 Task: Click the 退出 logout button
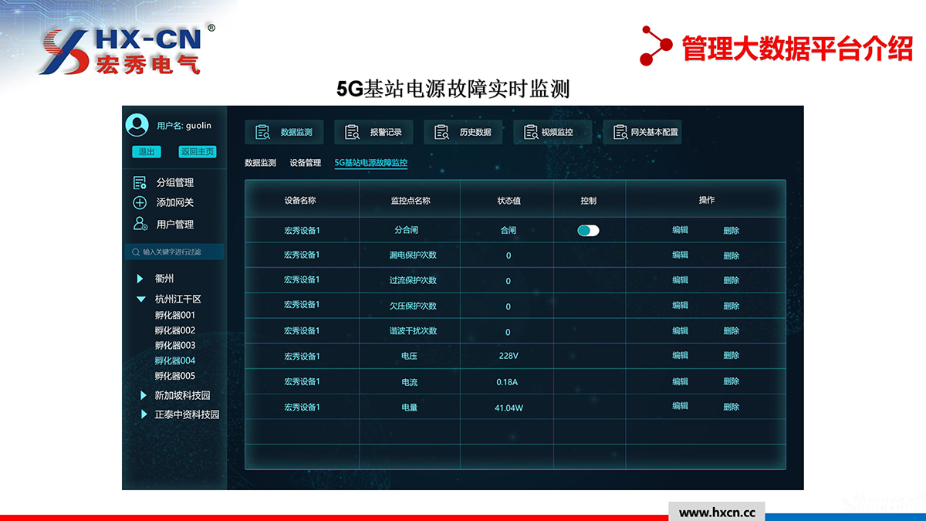(x=146, y=152)
